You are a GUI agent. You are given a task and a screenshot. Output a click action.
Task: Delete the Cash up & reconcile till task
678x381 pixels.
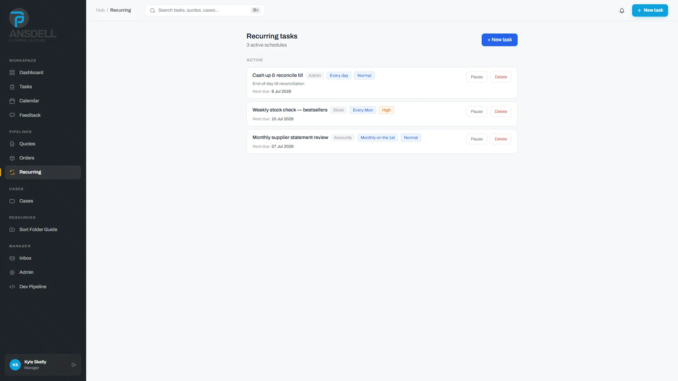501,77
